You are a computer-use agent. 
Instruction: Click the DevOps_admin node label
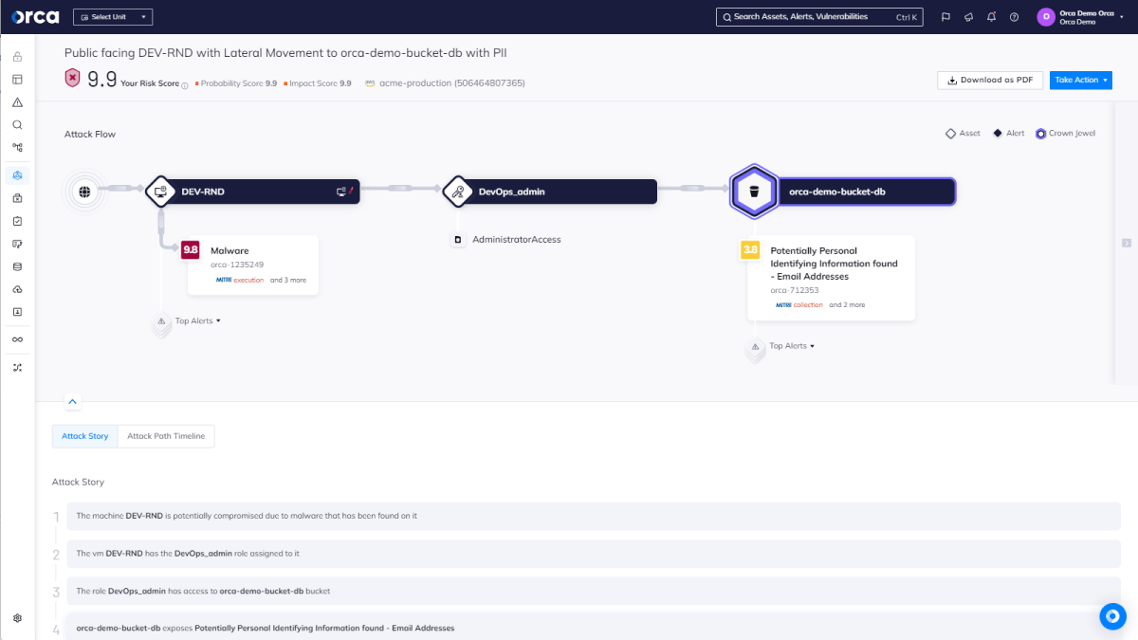tap(512, 192)
